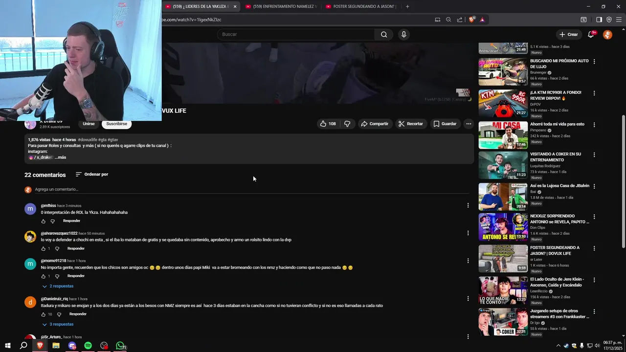The image size is (626, 352).
Task: Open options for Coker entrenamiento video
Action: tap(594, 154)
